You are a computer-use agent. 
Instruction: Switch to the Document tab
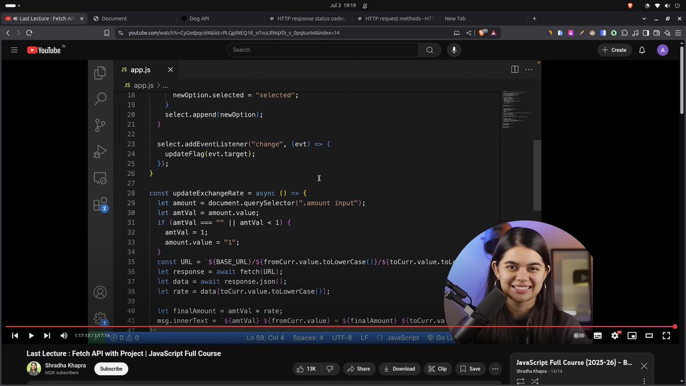(130, 18)
